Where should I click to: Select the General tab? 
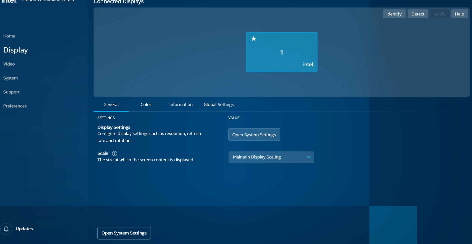[x=111, y=104]
